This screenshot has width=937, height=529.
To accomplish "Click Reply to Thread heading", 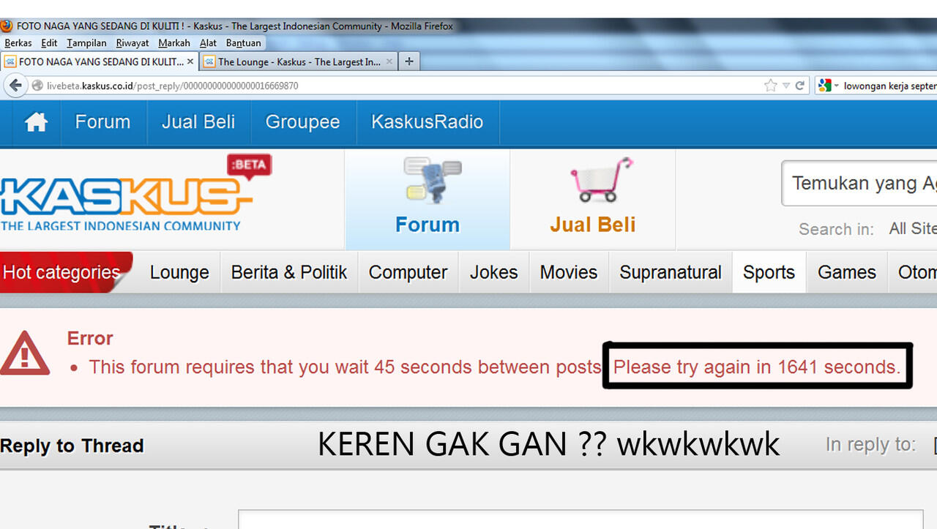I will point(72,446).
